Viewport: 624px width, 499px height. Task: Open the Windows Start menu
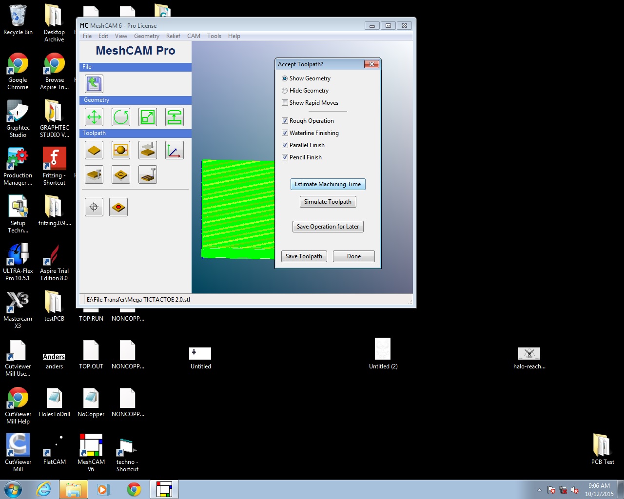pyautogui.click(x=13, y=489)
